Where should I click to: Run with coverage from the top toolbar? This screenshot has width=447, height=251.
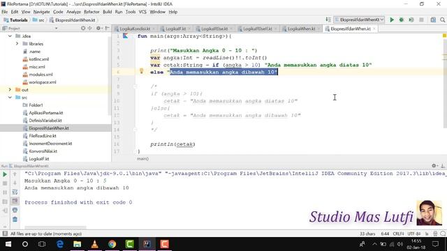[411, 20]
